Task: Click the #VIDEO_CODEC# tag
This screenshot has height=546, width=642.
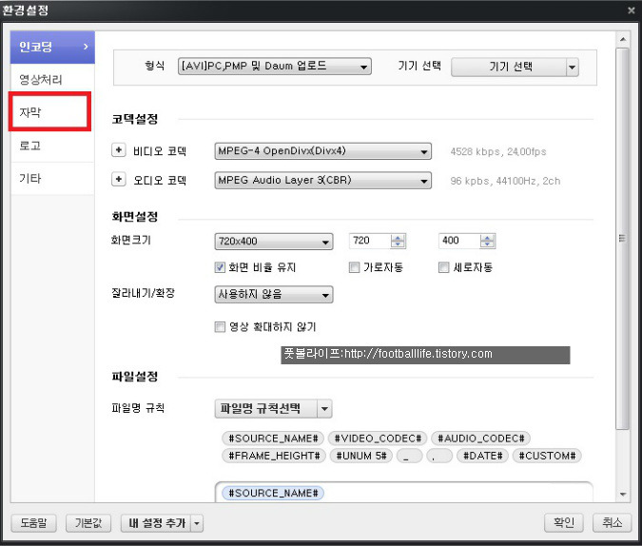Action: tap(378, 439)
